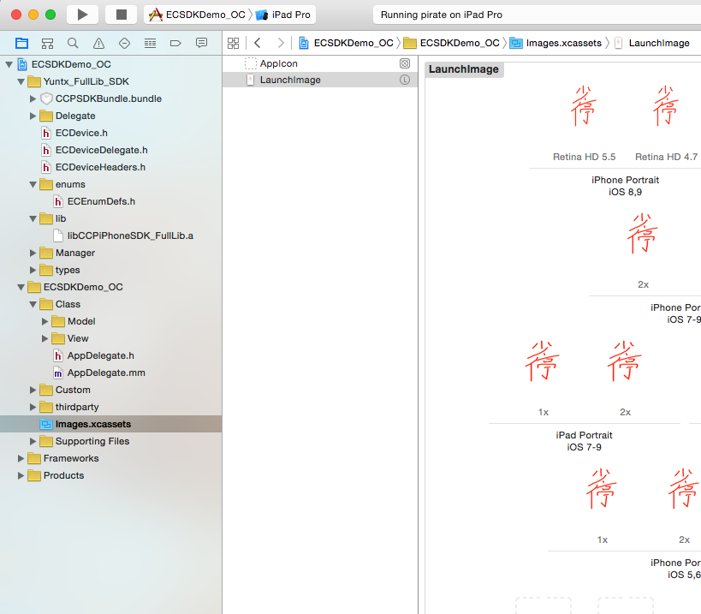Collapse the Yuntx_FullLib_SDK group
Image resolution: width=701 pixels, height=614 pixels.
21,81
